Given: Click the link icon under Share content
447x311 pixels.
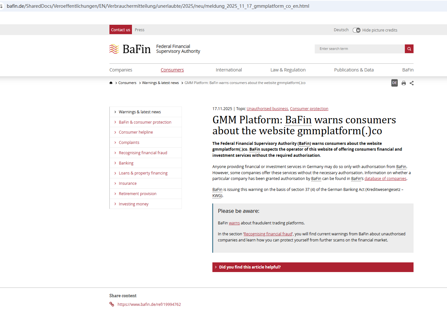Looking at the screenshot, I should tap(112, 304).
